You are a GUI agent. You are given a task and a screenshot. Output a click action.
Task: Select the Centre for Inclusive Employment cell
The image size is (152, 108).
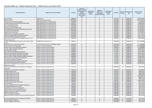click(x=53, y=46)
